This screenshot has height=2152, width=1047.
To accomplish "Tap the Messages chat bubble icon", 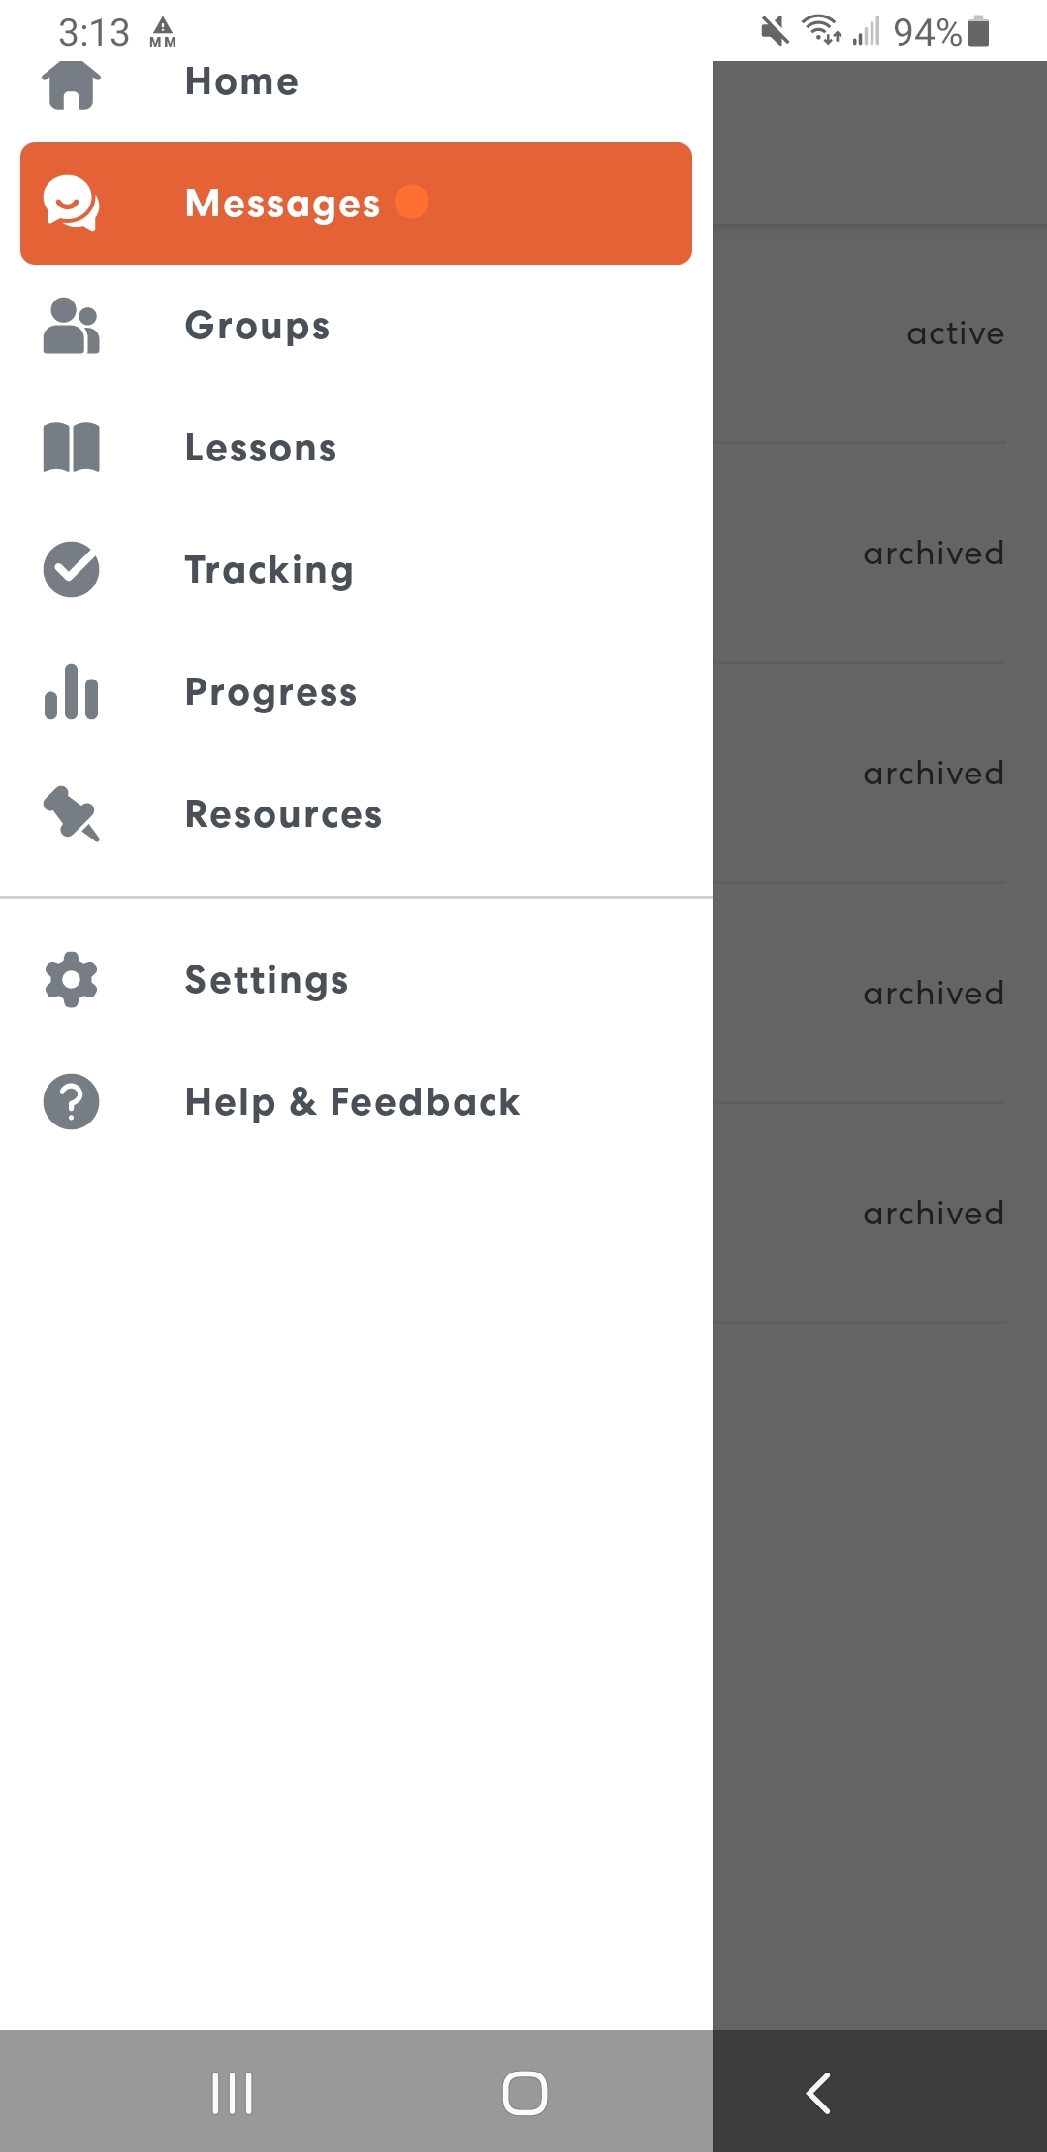I will click(71, 204).
